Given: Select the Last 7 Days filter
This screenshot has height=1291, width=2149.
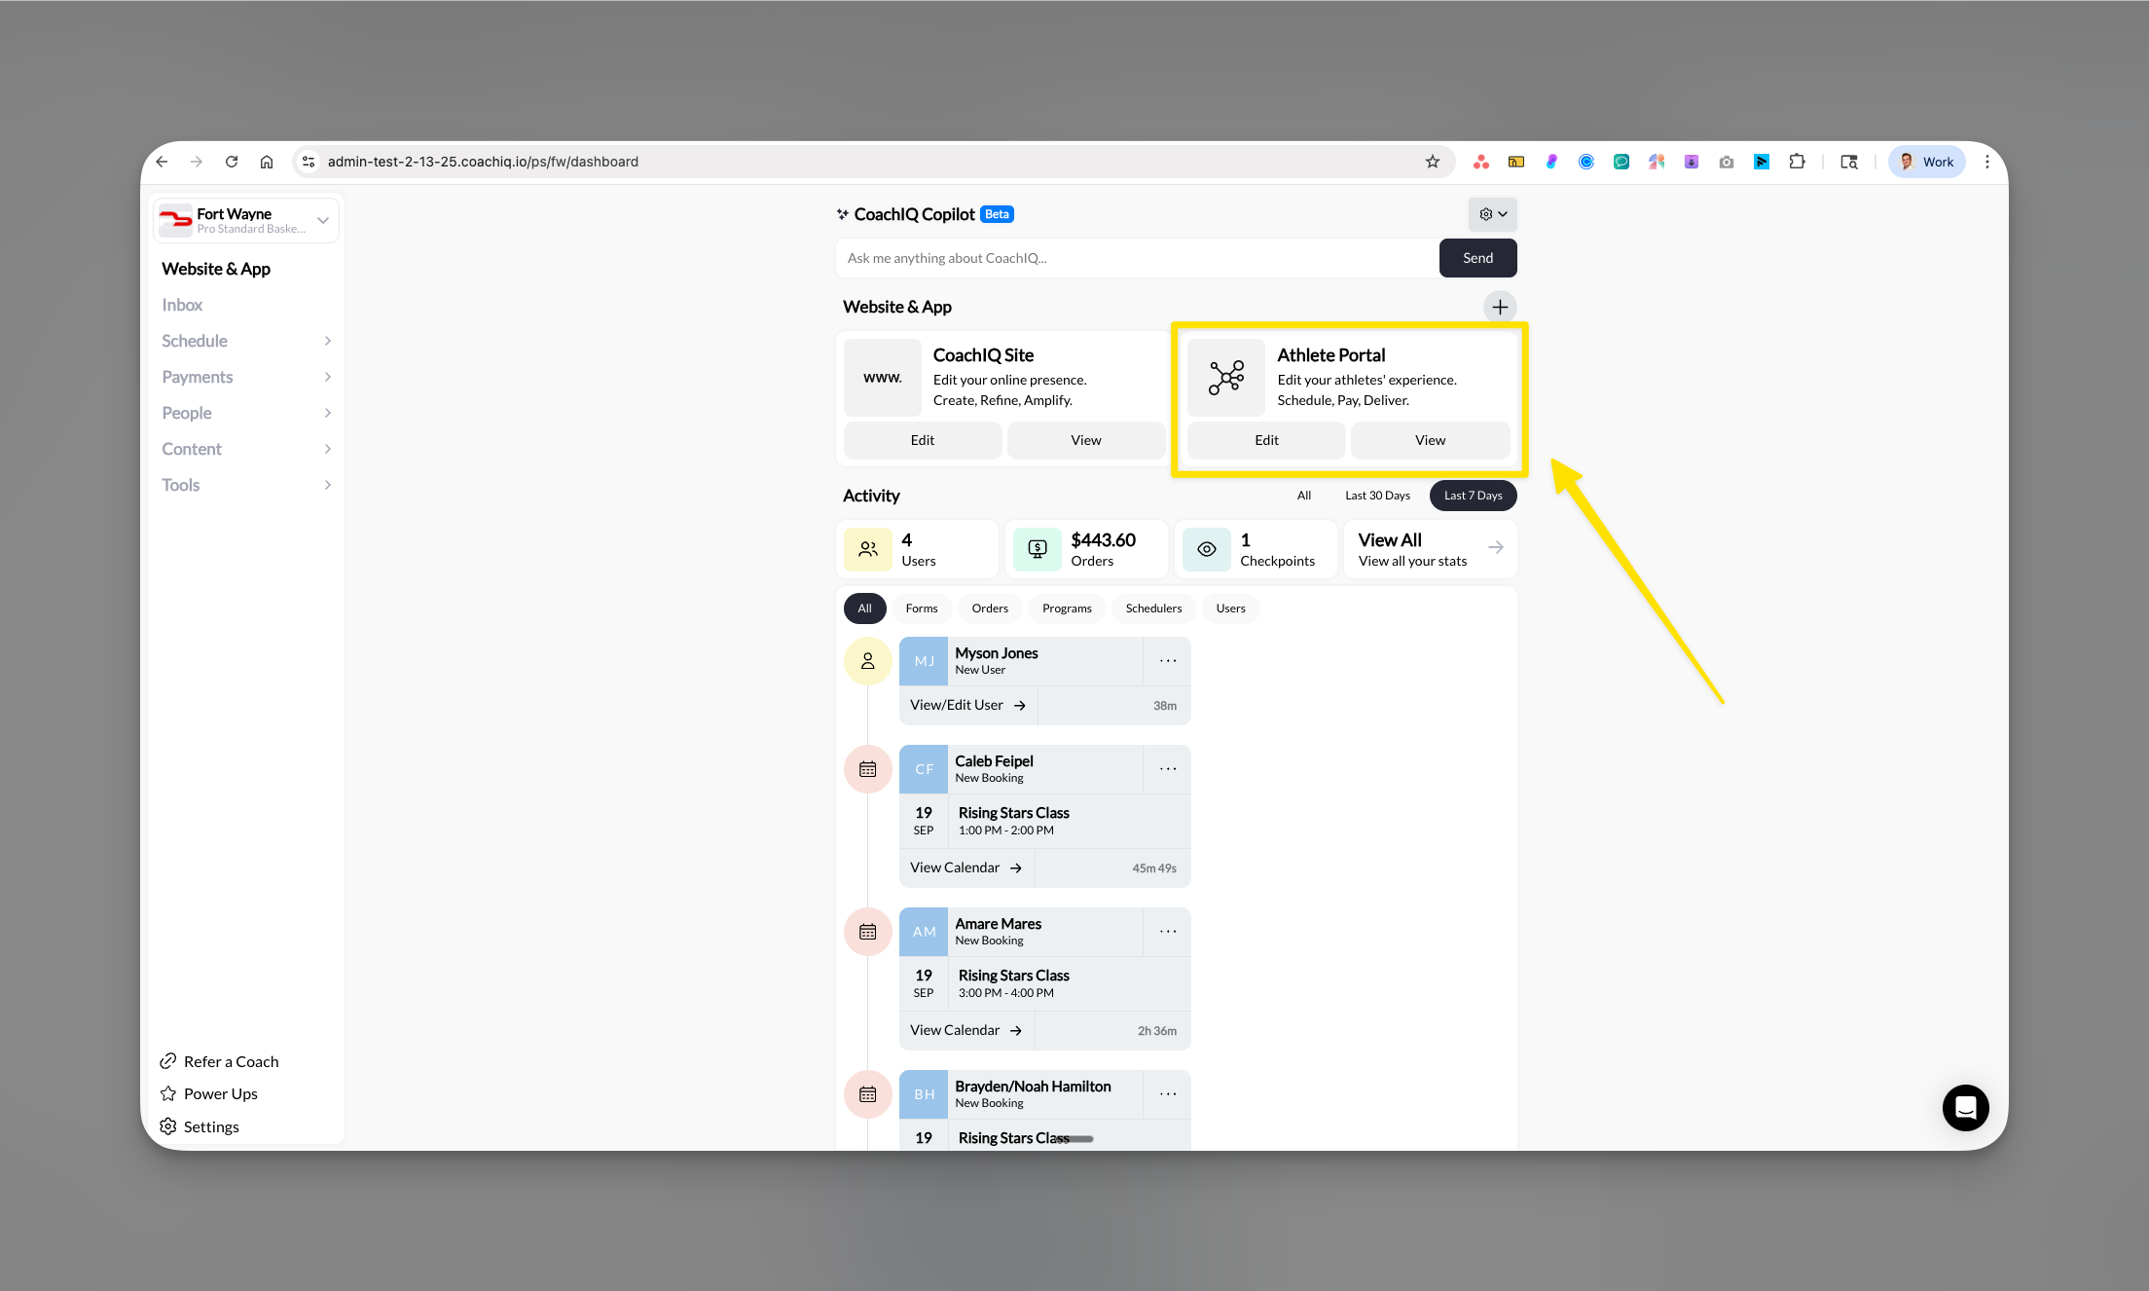Looking at the screenshot, I should (x=1472, y=496).
